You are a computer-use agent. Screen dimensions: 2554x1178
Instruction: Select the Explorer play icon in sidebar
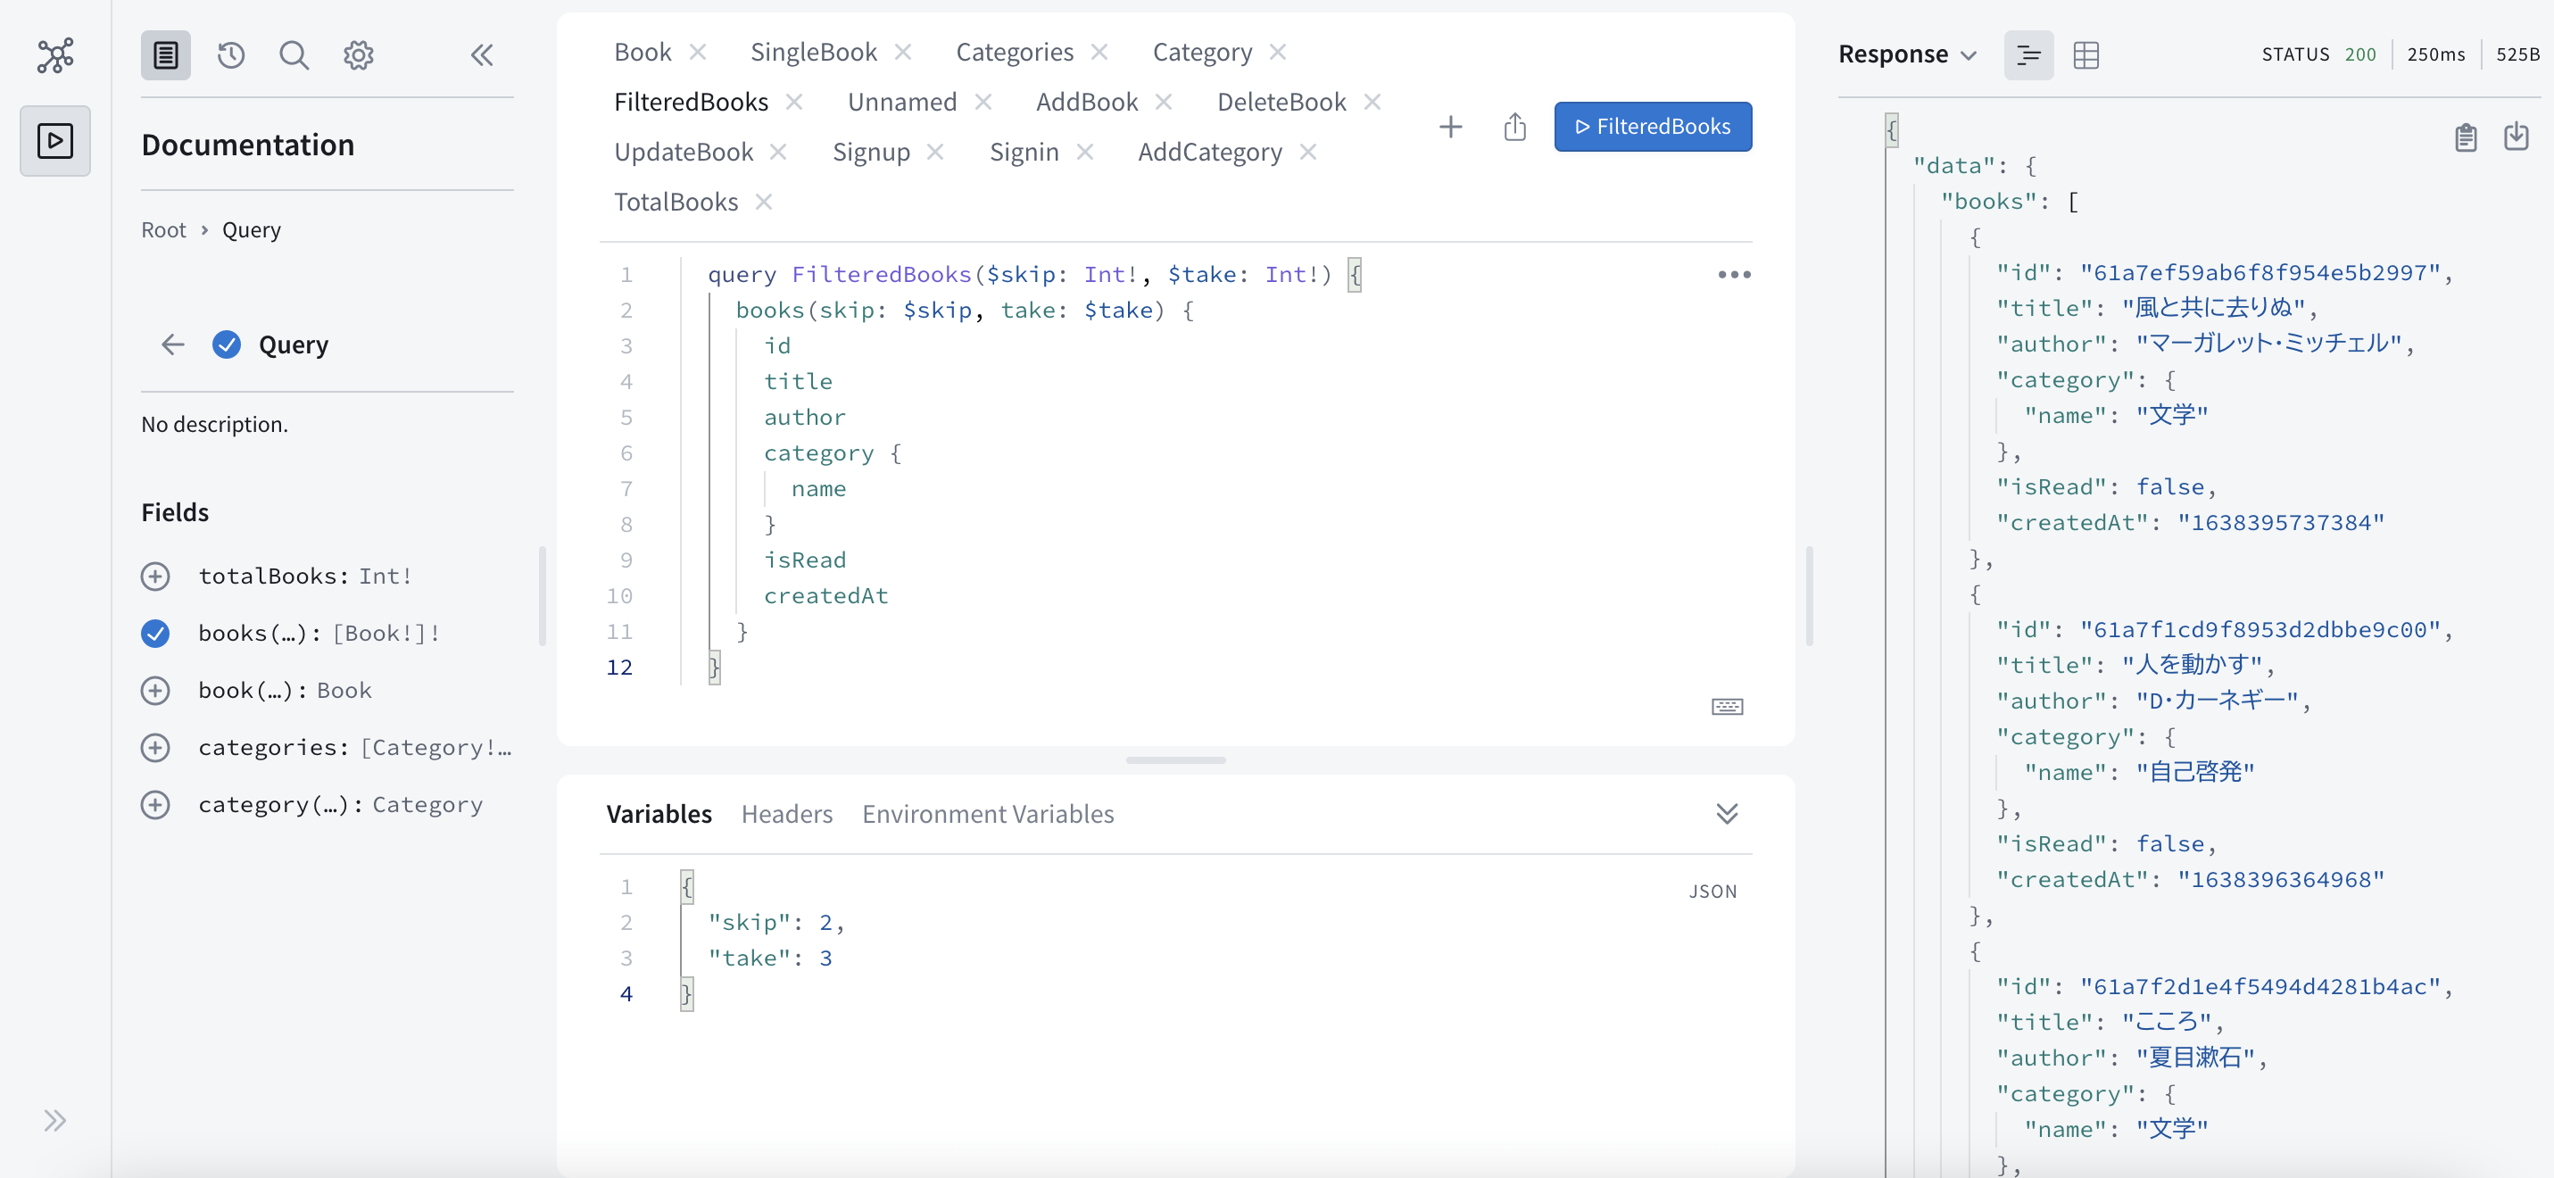[55, 141]
